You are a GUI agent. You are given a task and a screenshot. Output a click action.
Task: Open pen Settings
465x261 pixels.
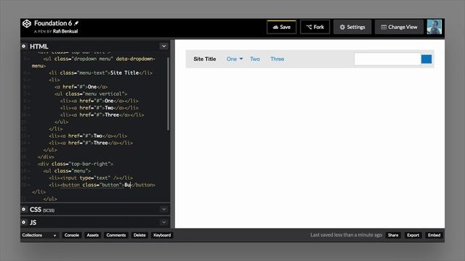pos(352,28)
